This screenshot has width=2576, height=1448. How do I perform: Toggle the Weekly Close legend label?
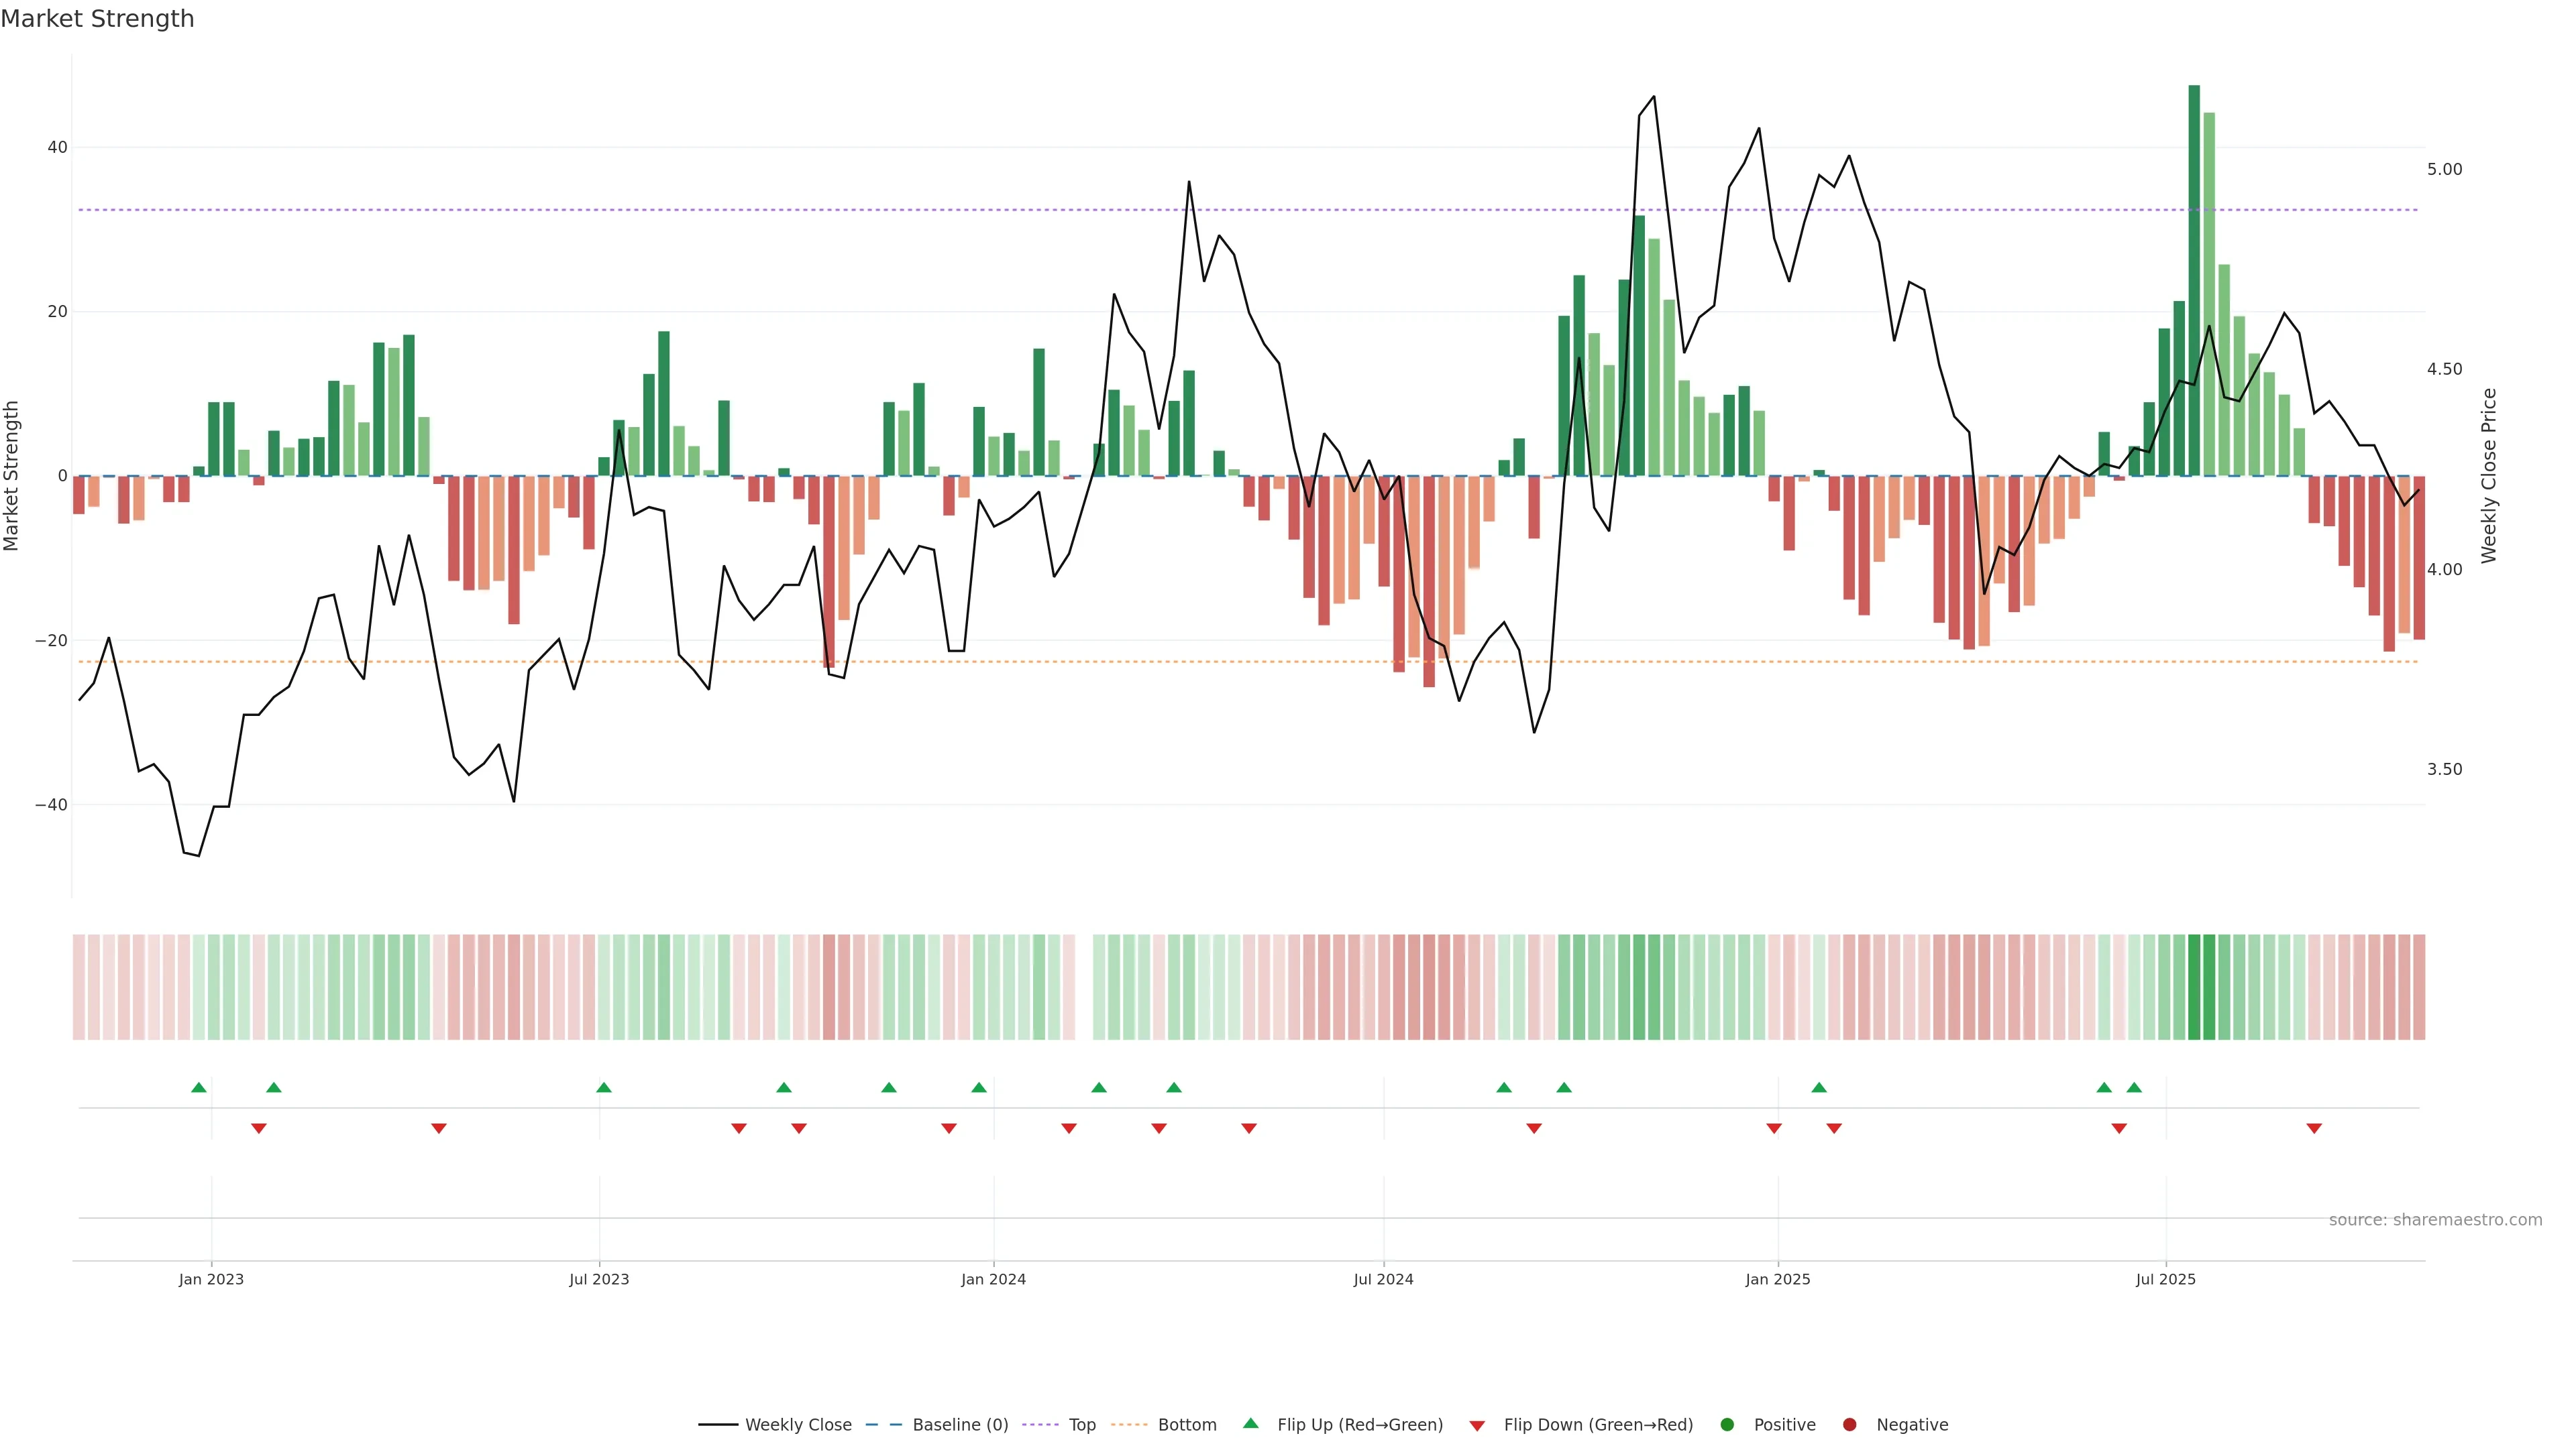tap(798, 1425)
